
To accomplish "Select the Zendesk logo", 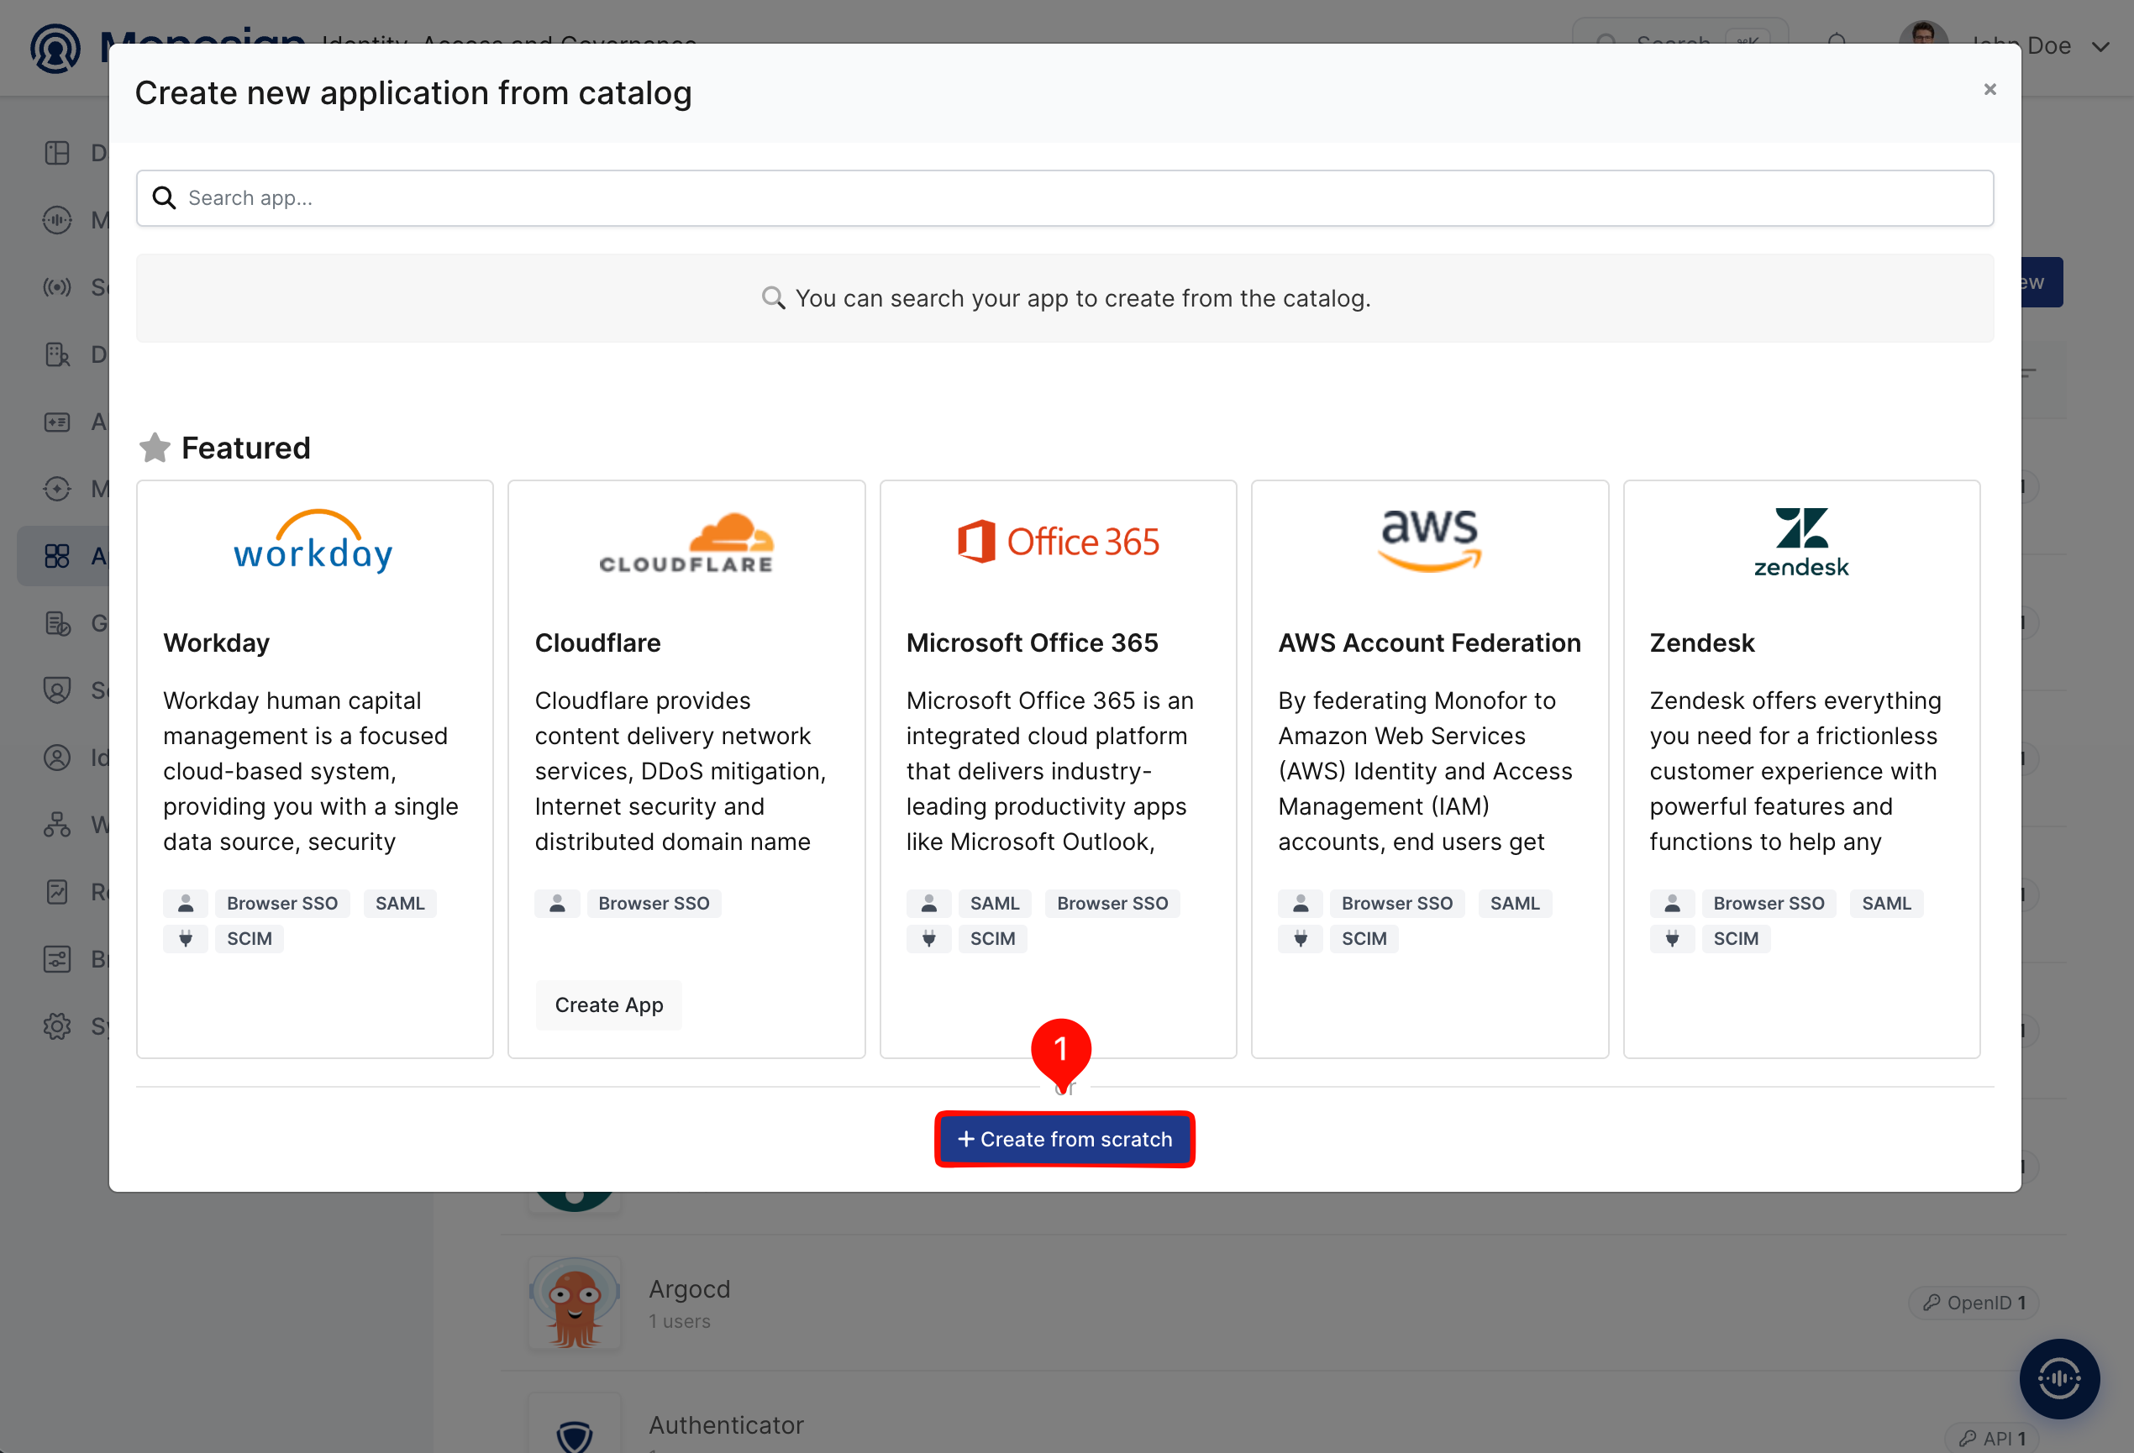I will pos(1800,543).
